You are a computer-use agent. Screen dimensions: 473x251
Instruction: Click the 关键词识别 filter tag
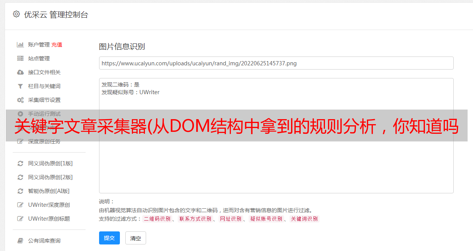point(305,219)
